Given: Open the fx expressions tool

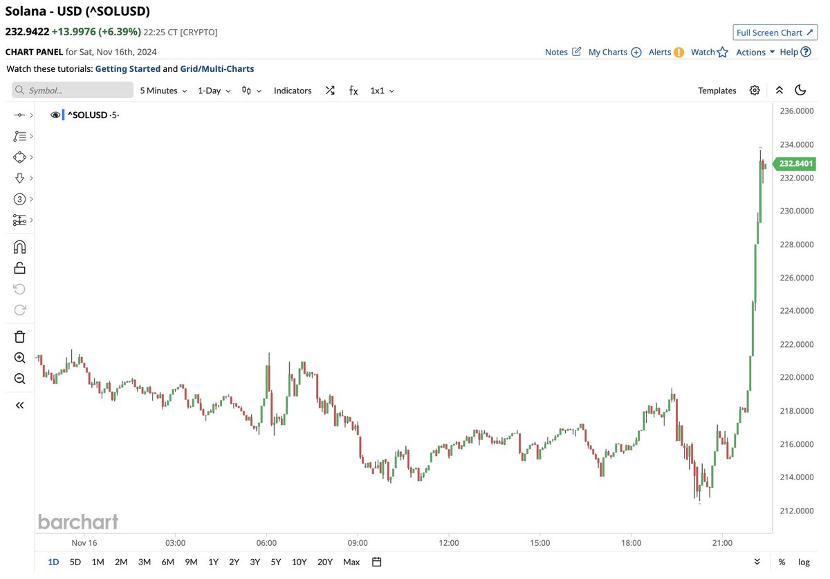Looking at the screenshot, I should [353, 91].
